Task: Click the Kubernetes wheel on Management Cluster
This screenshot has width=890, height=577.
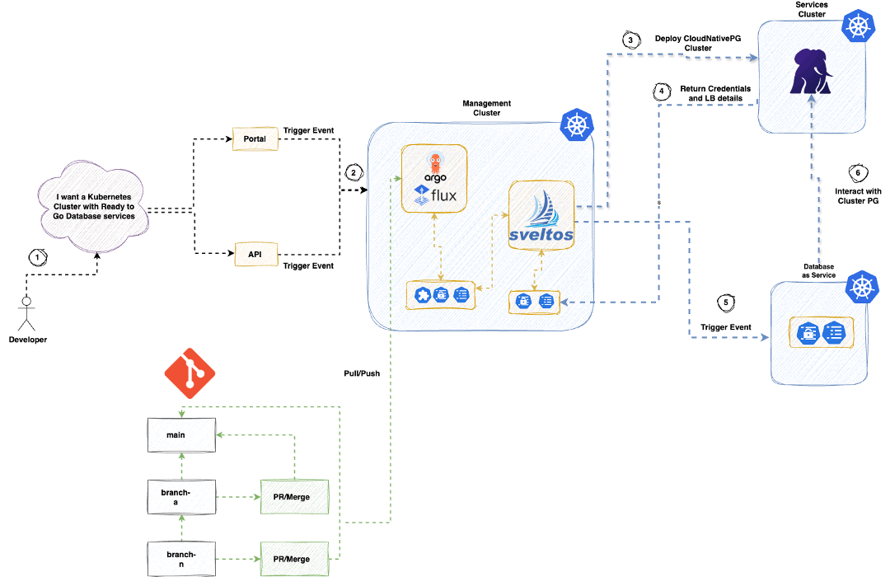Action: tap(578, 124)
